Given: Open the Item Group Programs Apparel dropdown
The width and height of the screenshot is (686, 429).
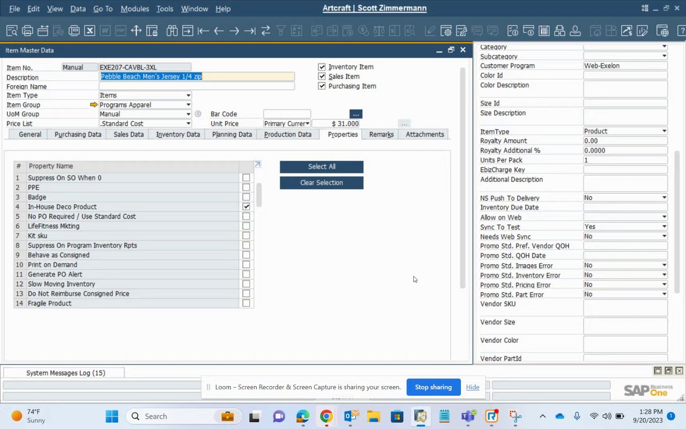Looking at the screenshot, I should (188, 105).
